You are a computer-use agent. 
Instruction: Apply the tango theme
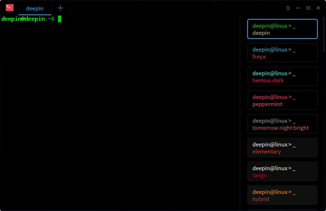point(283,171)
